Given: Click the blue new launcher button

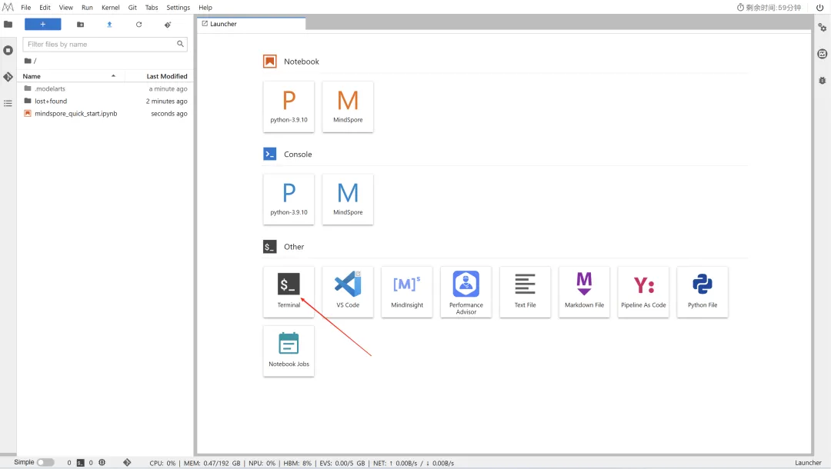Looking at the screenshot, I should tap(42, 24).
